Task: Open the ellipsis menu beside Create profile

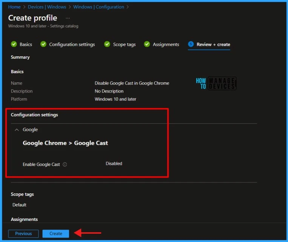Action: (x=68, y=18)
